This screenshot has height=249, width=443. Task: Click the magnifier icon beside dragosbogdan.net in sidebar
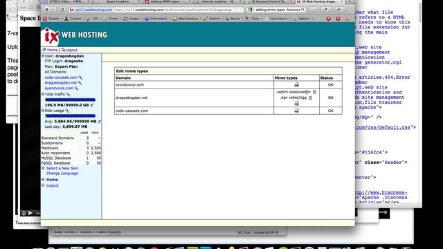pyautogui.click(x=80, y=83)
